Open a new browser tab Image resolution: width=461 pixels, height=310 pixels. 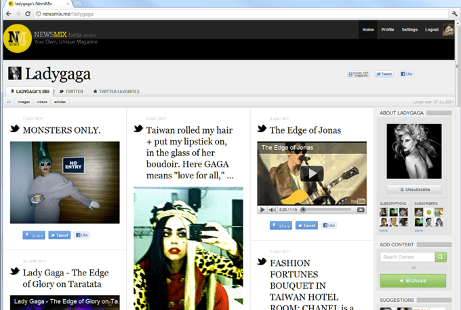(77, 4)
